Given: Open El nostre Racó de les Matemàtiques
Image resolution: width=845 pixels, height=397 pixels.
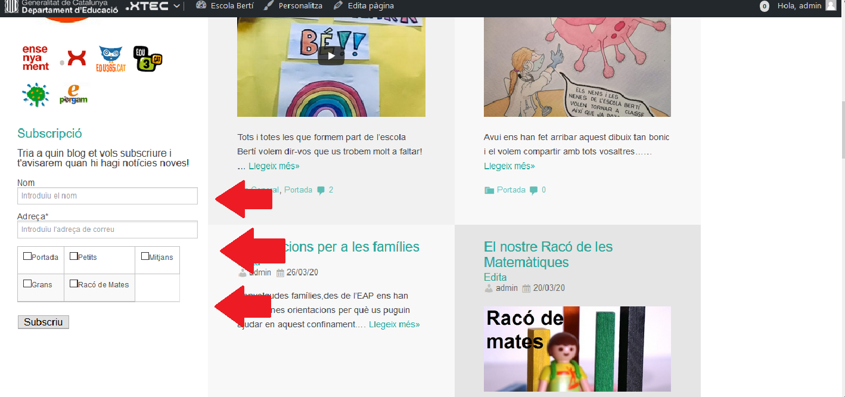Looking at the screenshot, I should [548, 255].
